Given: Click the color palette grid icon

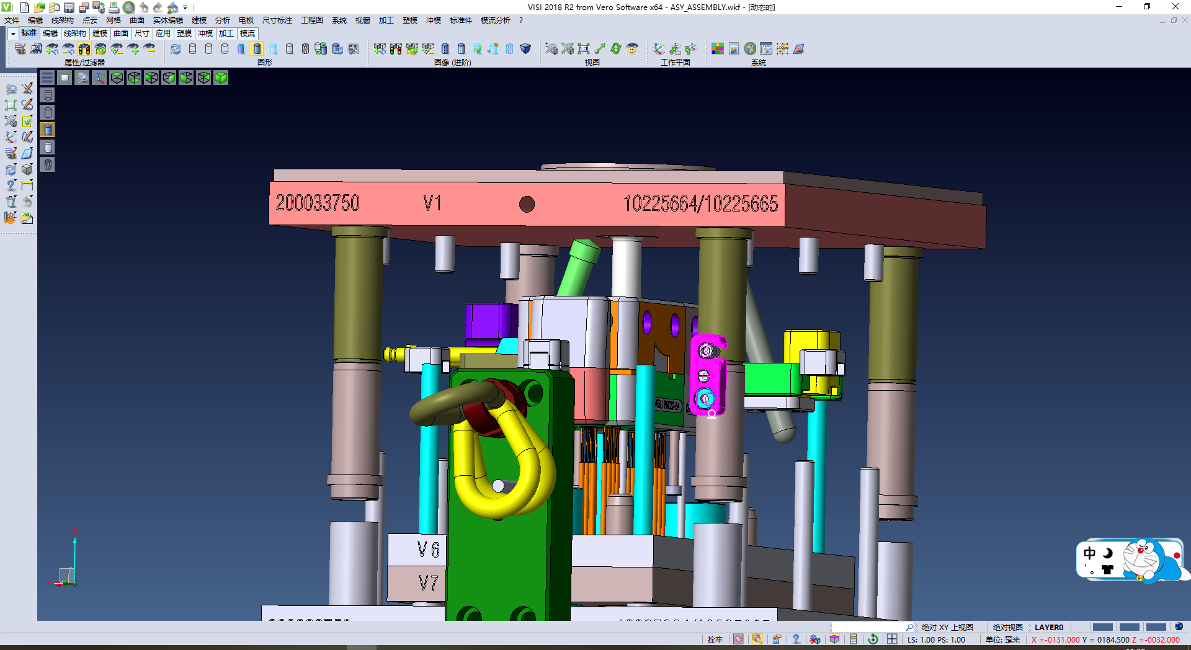Looking at the screenshot, I should (717, 48).
